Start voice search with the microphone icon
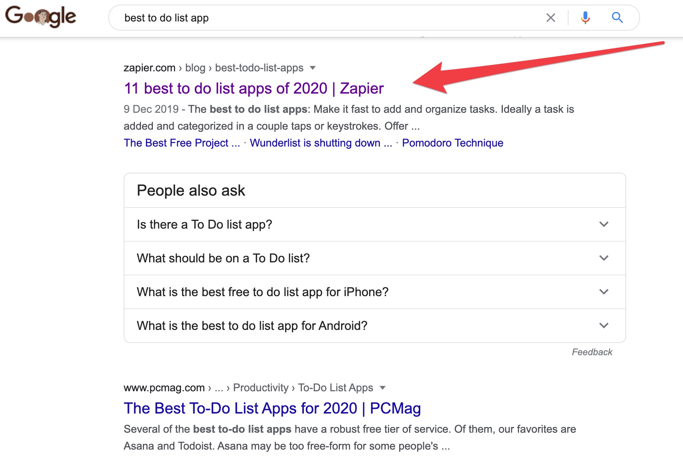 (x=585, y=18)
